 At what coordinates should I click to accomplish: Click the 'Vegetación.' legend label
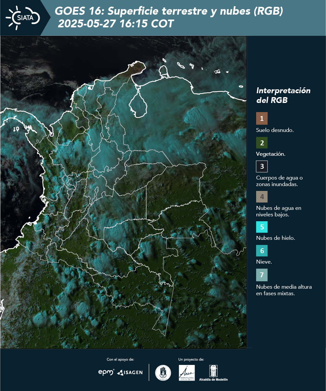271,154
